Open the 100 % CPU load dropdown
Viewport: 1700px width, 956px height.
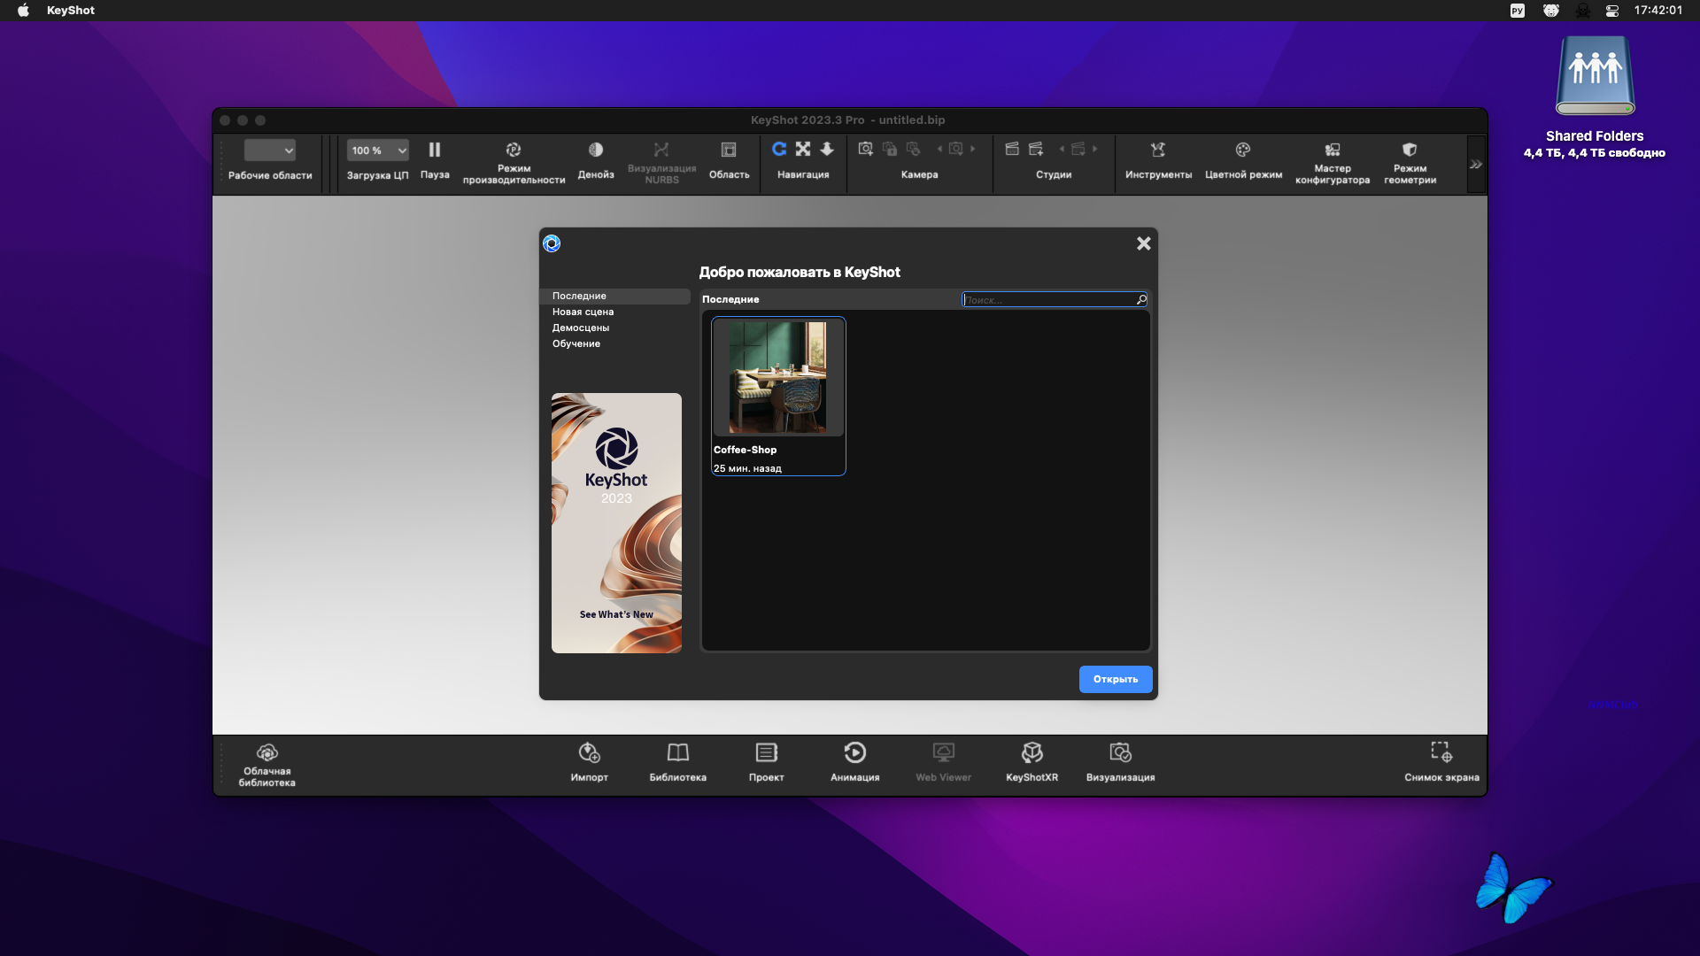[378, 150]
